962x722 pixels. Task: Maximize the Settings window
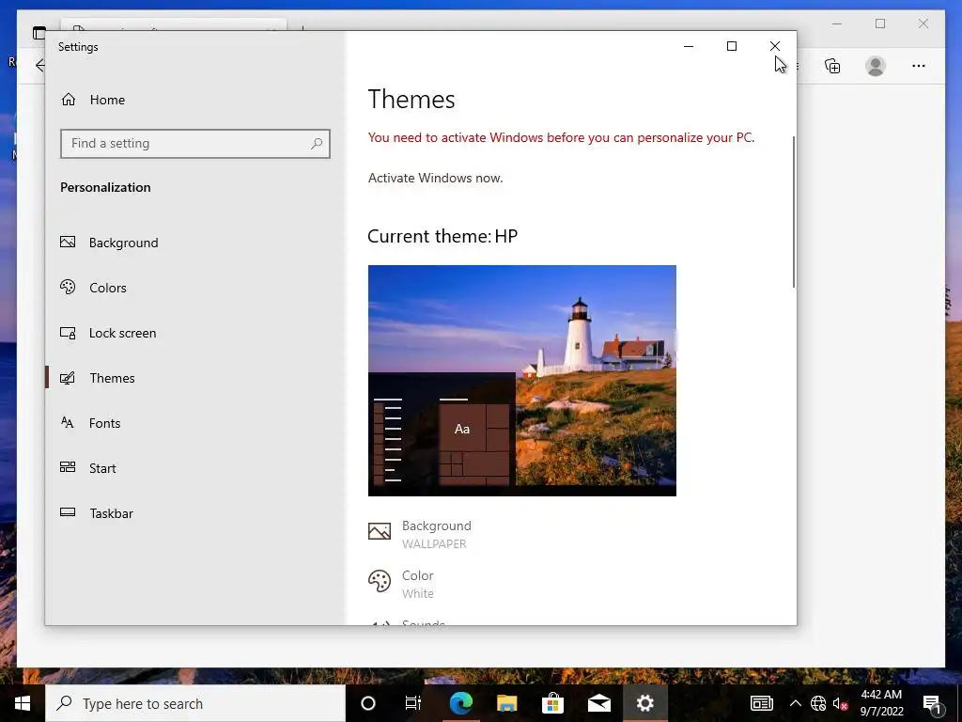[731, 46]
